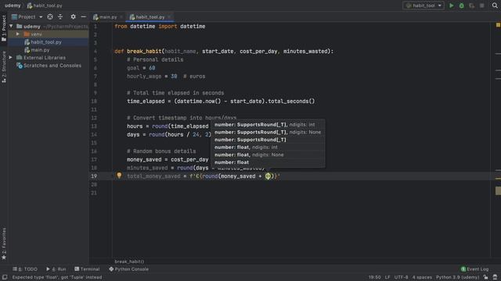Toggle the 2: Structure side tab
Screen dimensions: 501x281
4,67
